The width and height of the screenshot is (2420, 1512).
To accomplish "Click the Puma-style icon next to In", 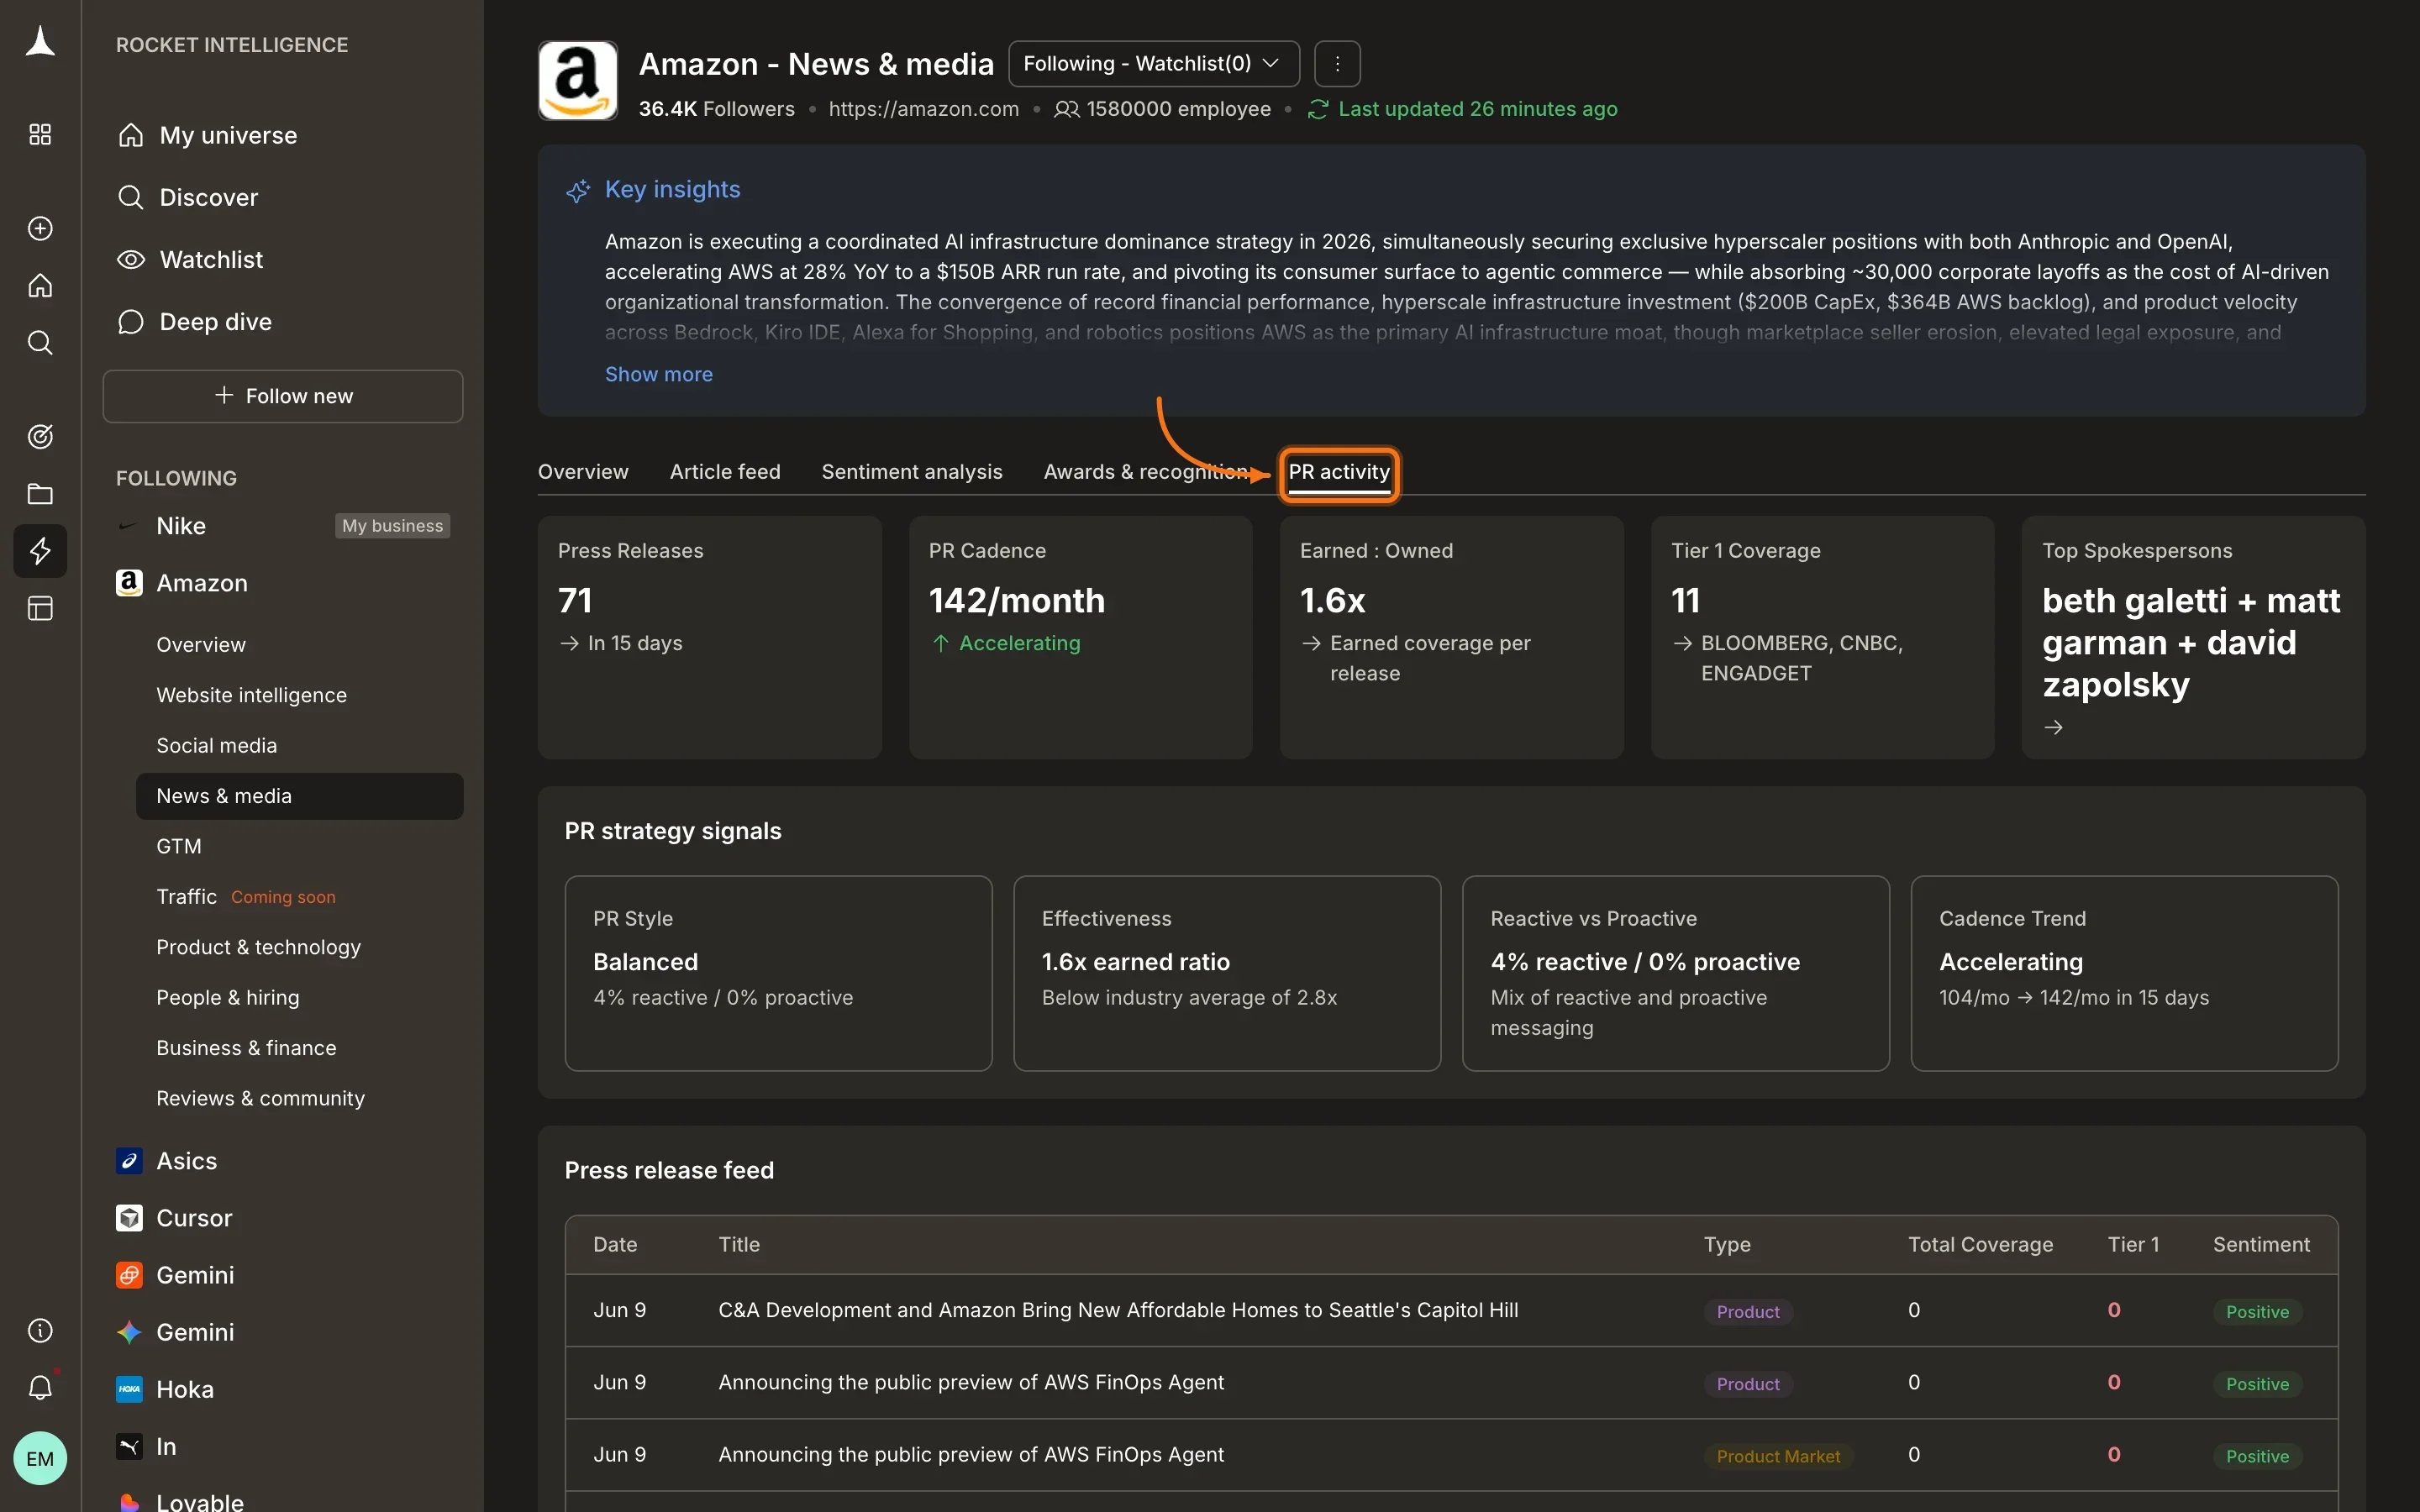I will [x=129, y=1446].
